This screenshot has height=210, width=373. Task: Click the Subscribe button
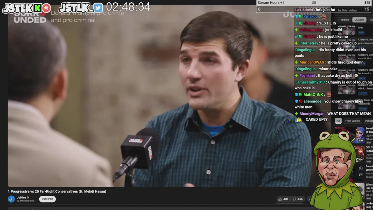pyautogui.click(x=47, y=199)
